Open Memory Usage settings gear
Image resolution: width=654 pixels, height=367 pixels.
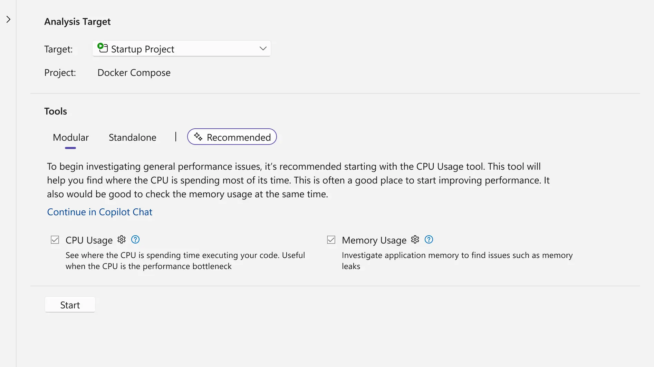pyautogui.click(x=415, y=239)
